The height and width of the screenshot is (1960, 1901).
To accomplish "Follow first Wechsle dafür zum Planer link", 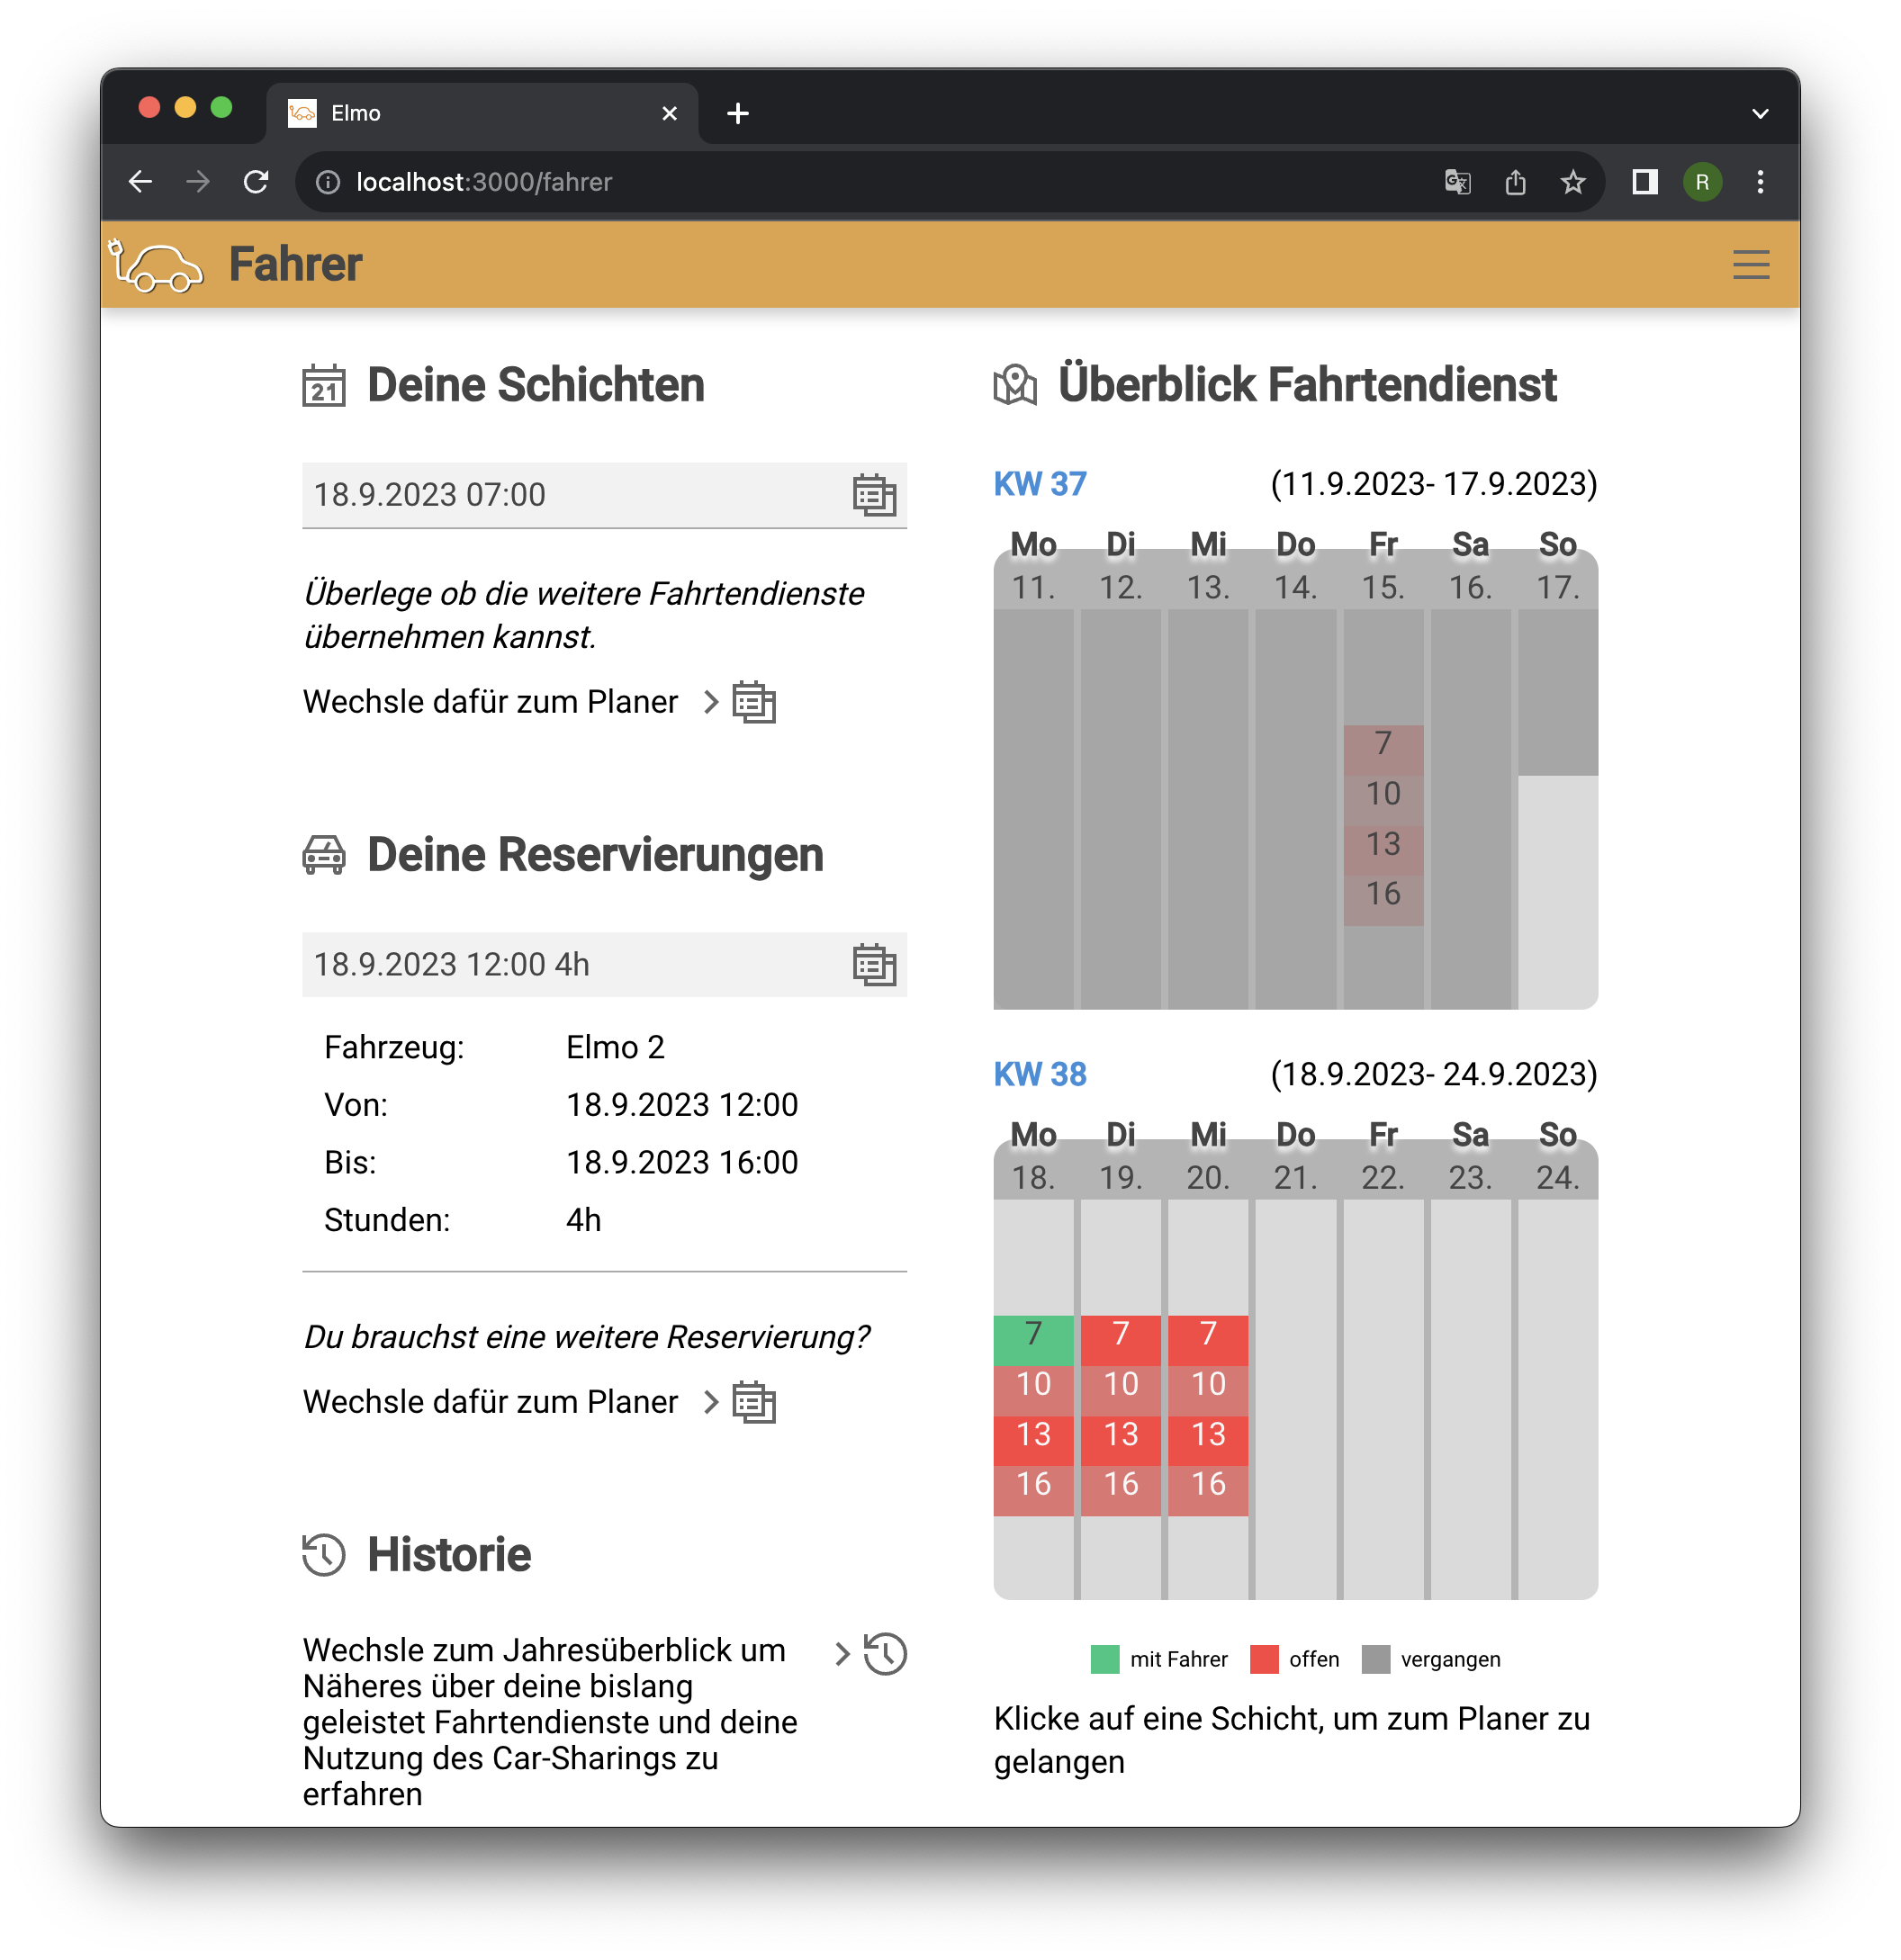I will (x=490, y=702).
